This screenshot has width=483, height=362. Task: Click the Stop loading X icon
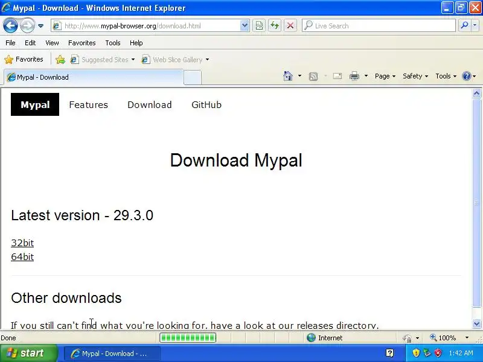290,26
